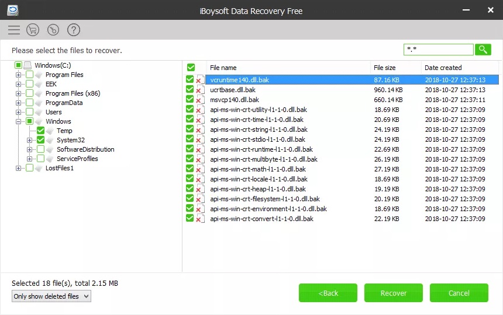Uncheck the vcruntime140.dll.bak checkbox
The image size is (503, 315).
click(x=190, y=79)
